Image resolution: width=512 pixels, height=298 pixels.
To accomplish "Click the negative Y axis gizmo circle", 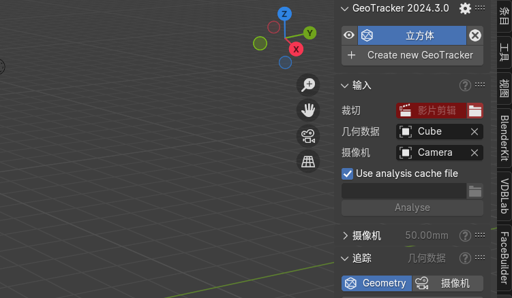I will click(260, 44).
